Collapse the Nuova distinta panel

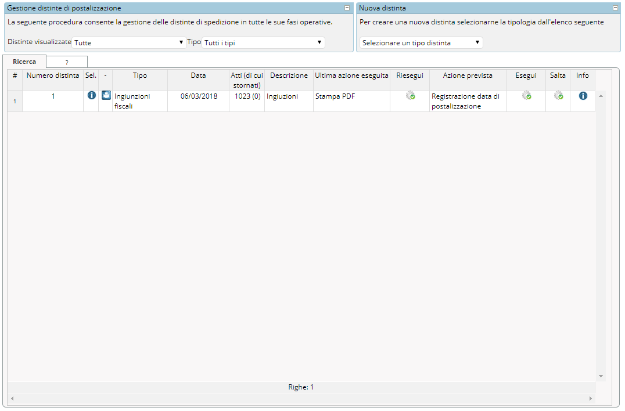pos(615,8)
